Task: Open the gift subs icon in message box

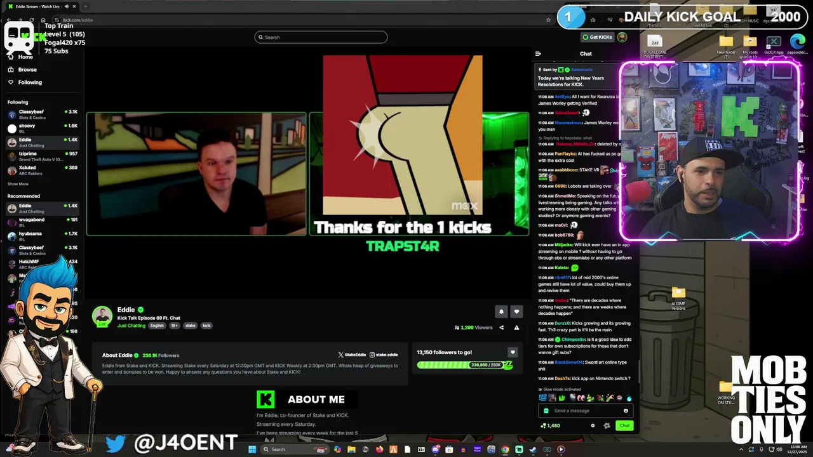Action: click(546, 411)
